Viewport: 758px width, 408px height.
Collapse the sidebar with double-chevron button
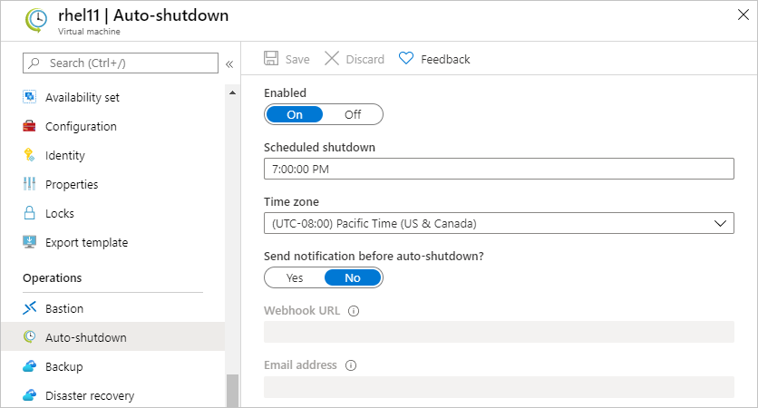[229, 63]
